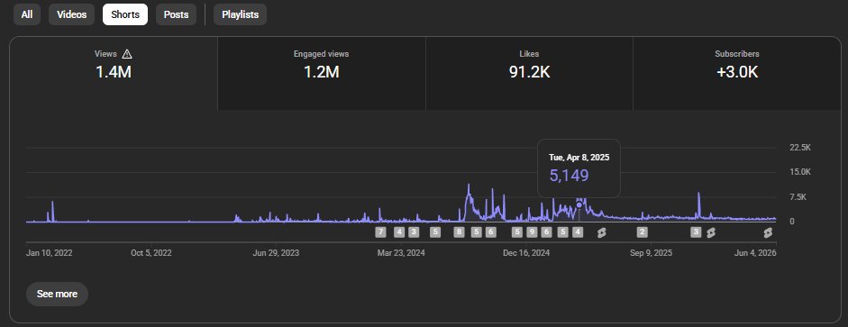Image resolution: width=848 pixels, height=327 pixels.
Task: Click the warning triangle icon beside Views
Action: tap(127, 54)
